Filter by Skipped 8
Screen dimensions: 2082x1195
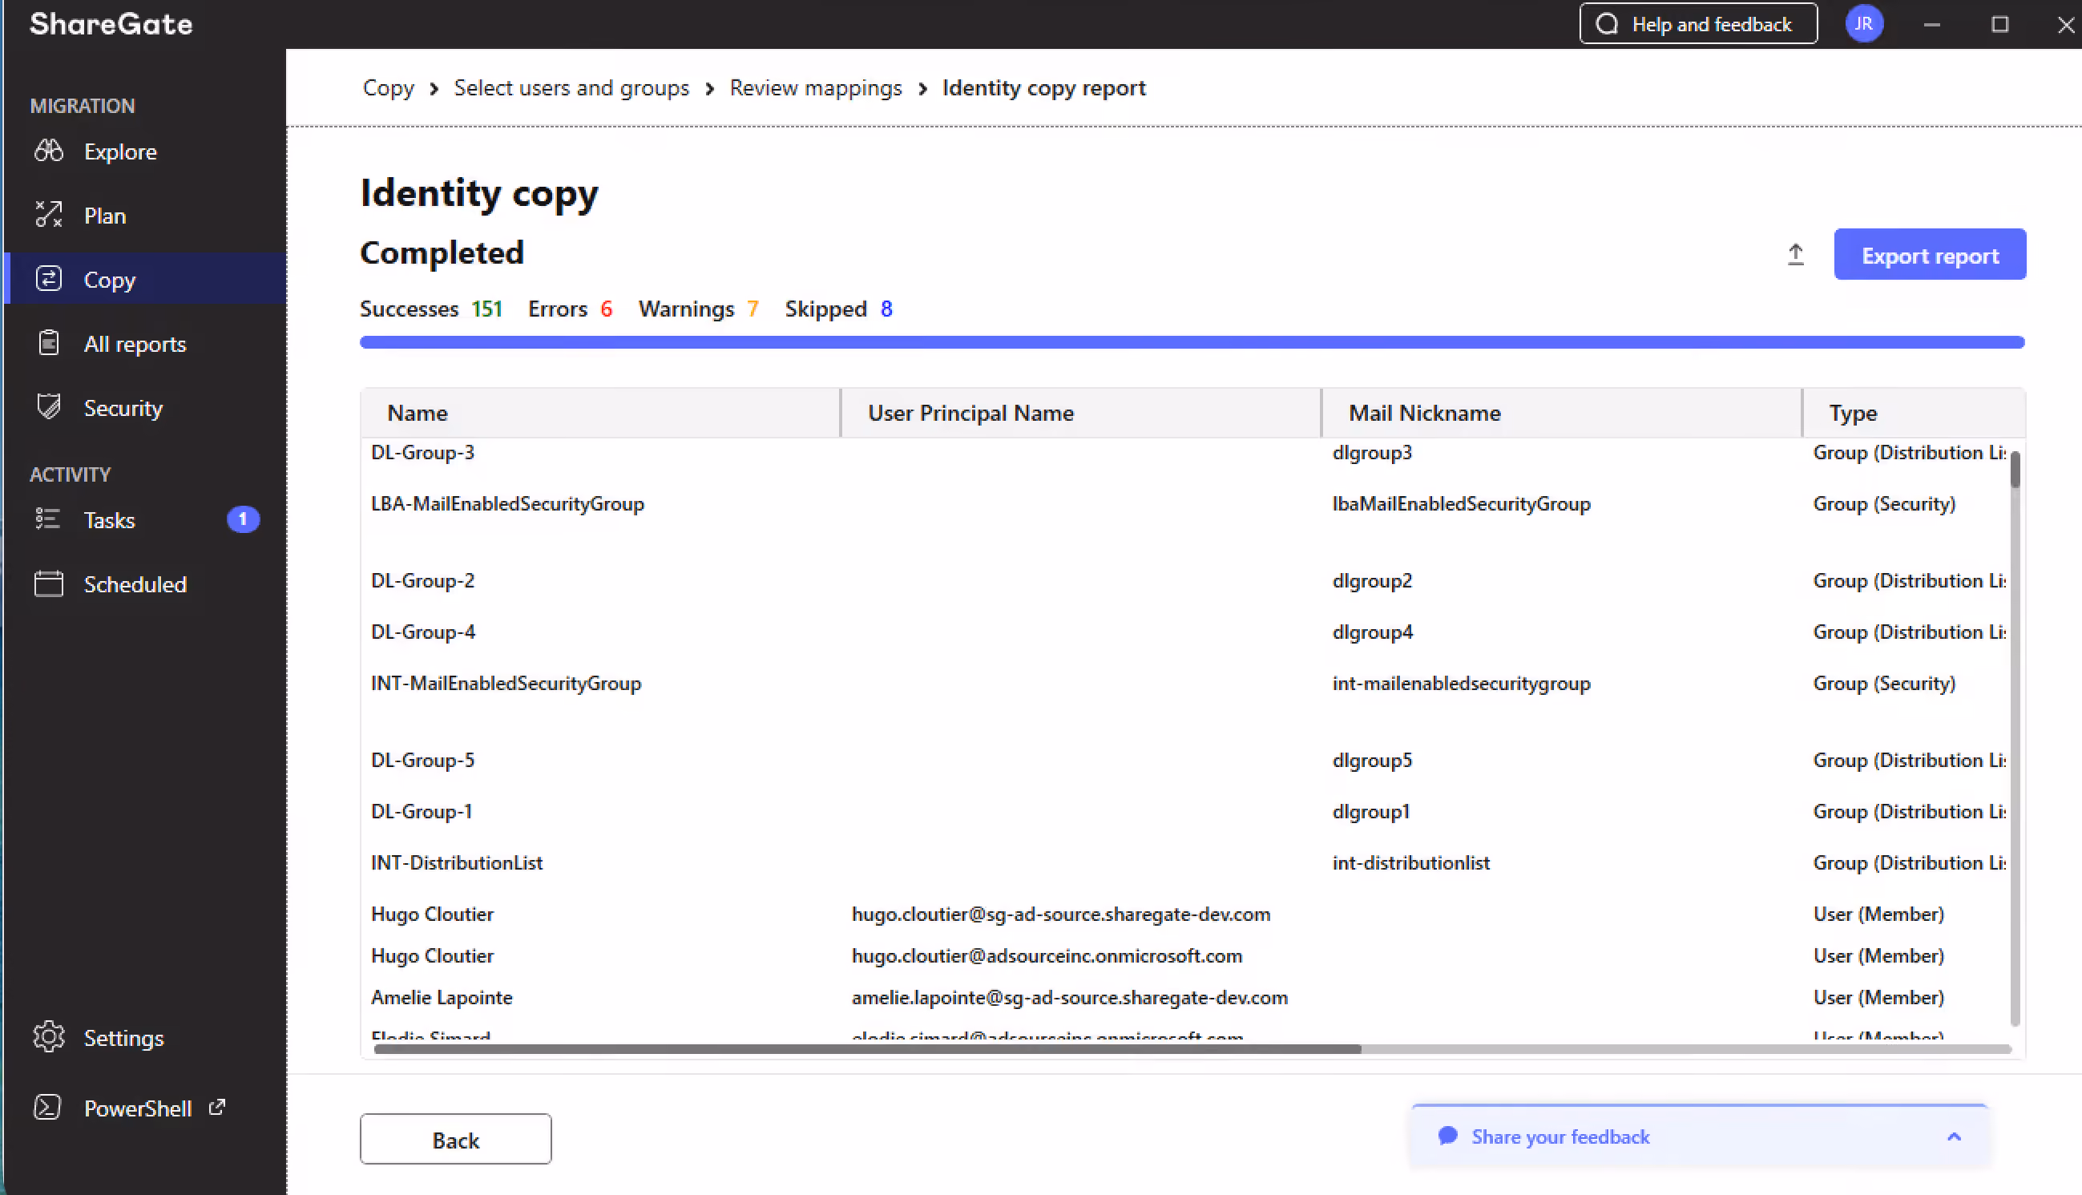[839, 309]
